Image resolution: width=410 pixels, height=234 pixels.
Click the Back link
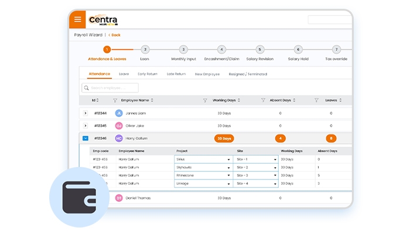click(x=114, y=35)
